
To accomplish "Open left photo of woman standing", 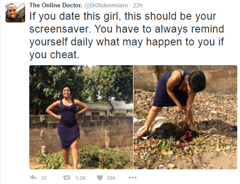I will pyautogui.click(x=81, y=117).
